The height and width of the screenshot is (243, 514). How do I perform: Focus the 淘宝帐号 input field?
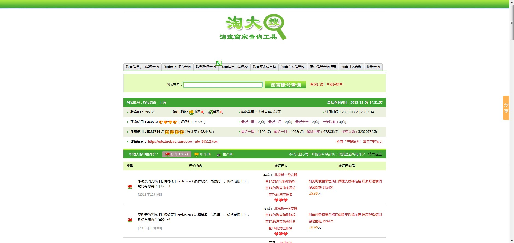[223, 85]
